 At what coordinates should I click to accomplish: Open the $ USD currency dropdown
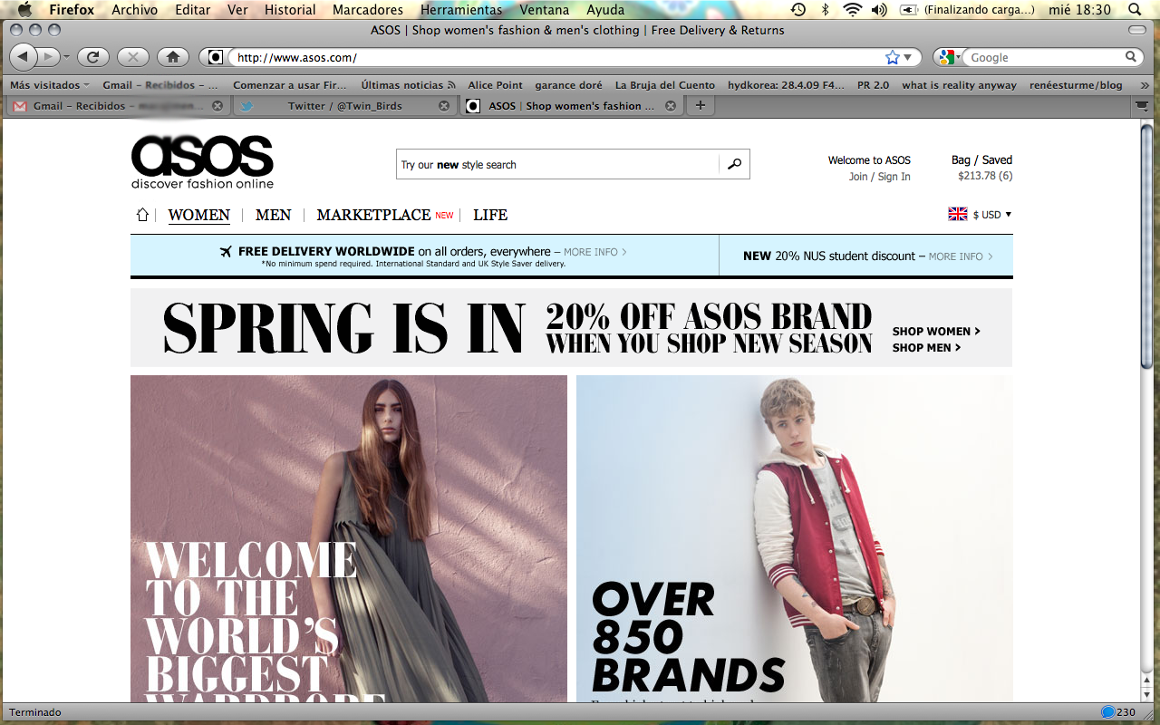click(x=988, y=214)
